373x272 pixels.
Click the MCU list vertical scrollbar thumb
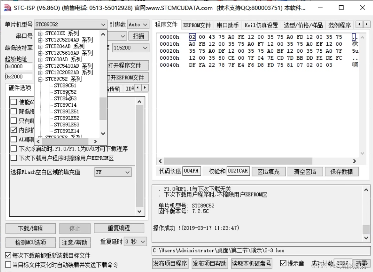tap(103, 109)
